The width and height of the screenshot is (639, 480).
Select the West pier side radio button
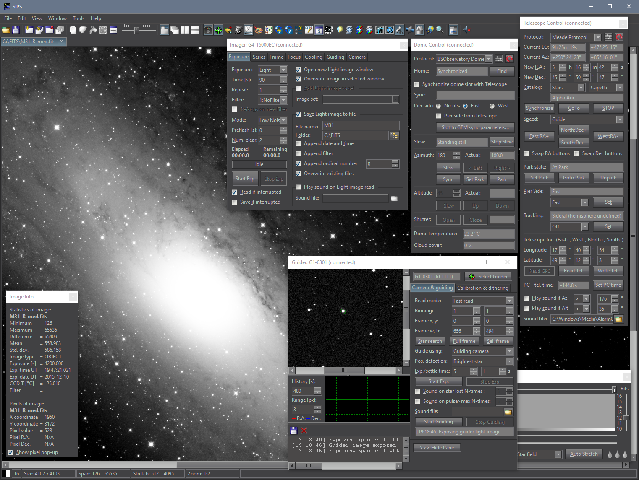492,106
